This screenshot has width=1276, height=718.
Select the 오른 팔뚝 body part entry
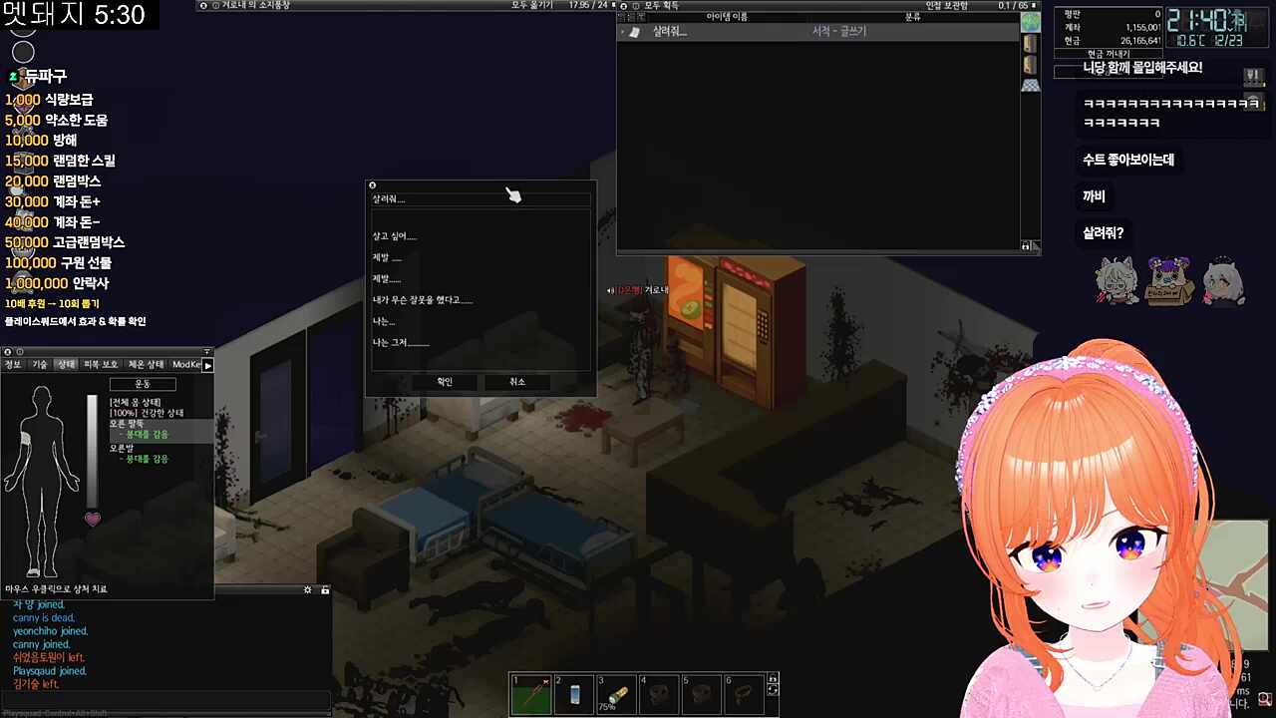(x=127, y=424)
